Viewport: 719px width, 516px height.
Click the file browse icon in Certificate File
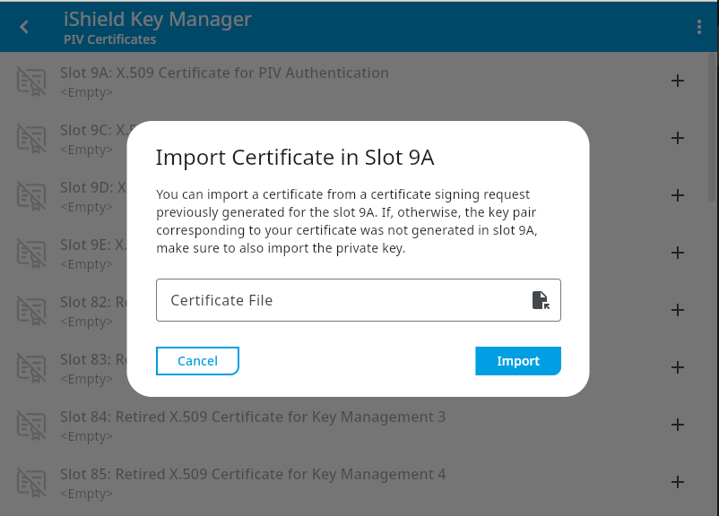click(x=540, y=300)
